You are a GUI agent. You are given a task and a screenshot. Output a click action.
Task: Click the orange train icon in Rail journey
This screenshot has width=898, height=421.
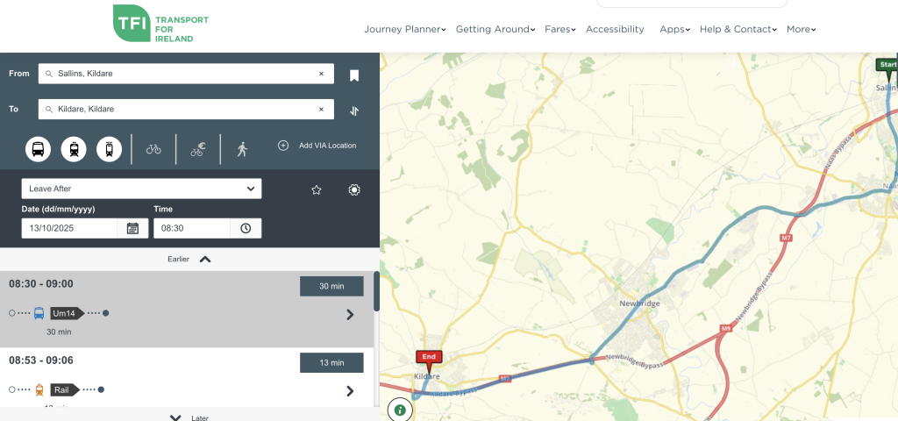pos(39,389)
